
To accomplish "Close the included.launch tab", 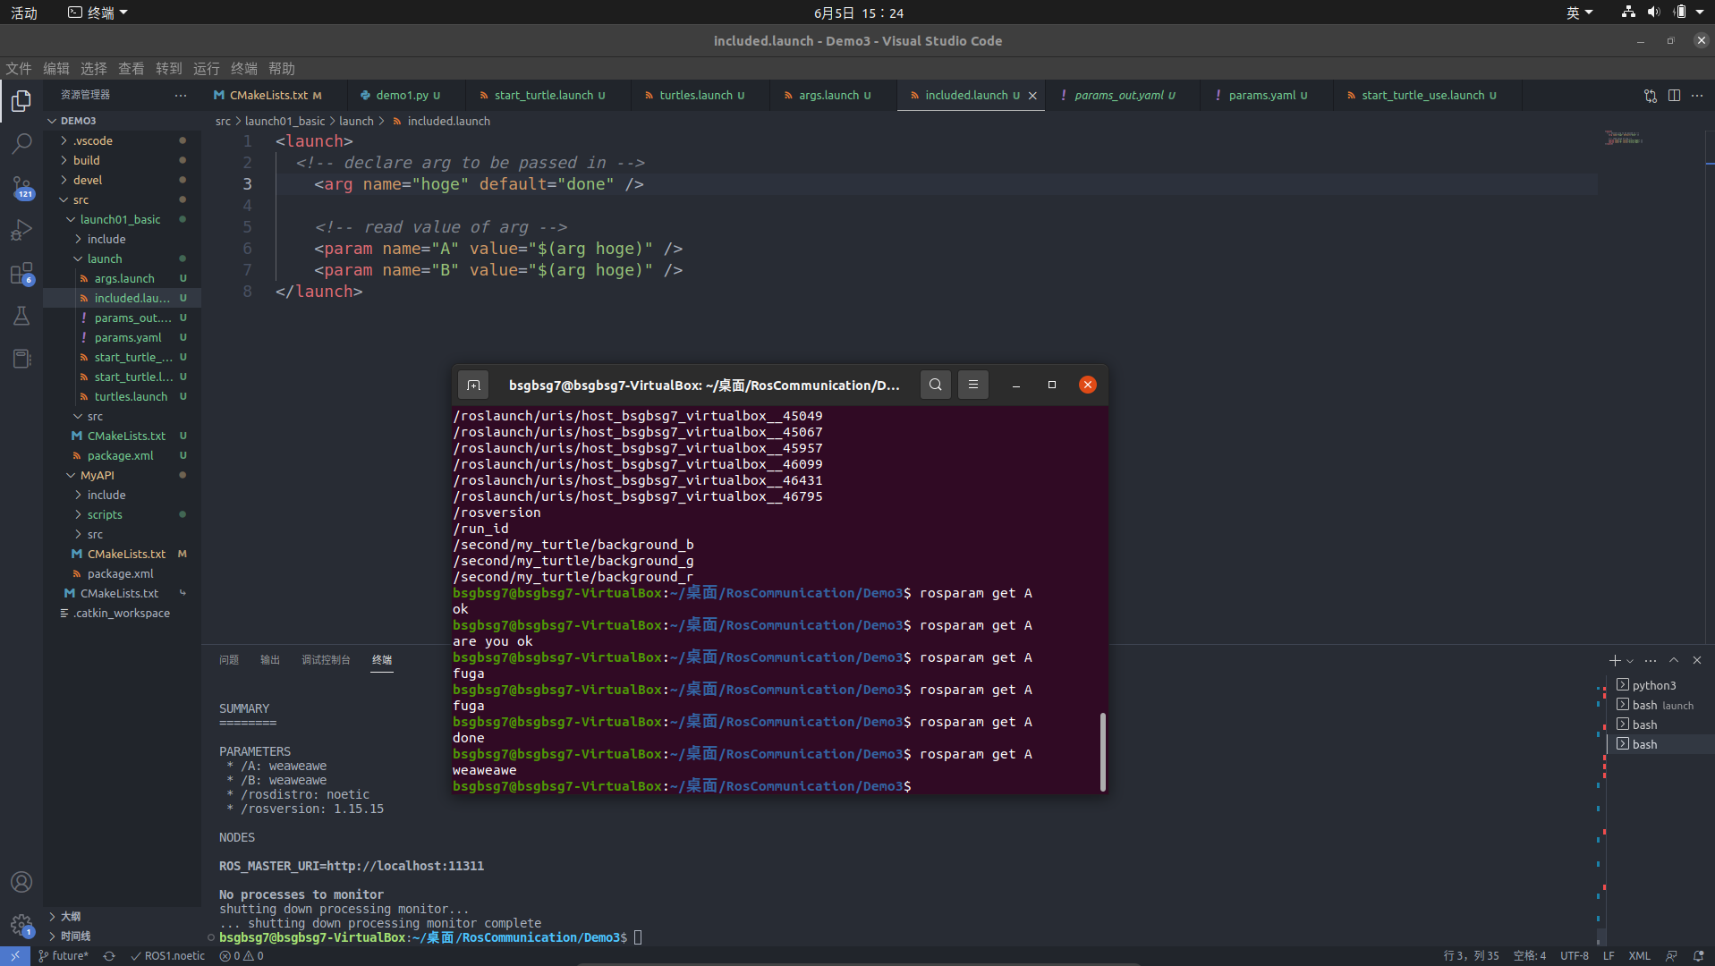I will [1032, 96].
